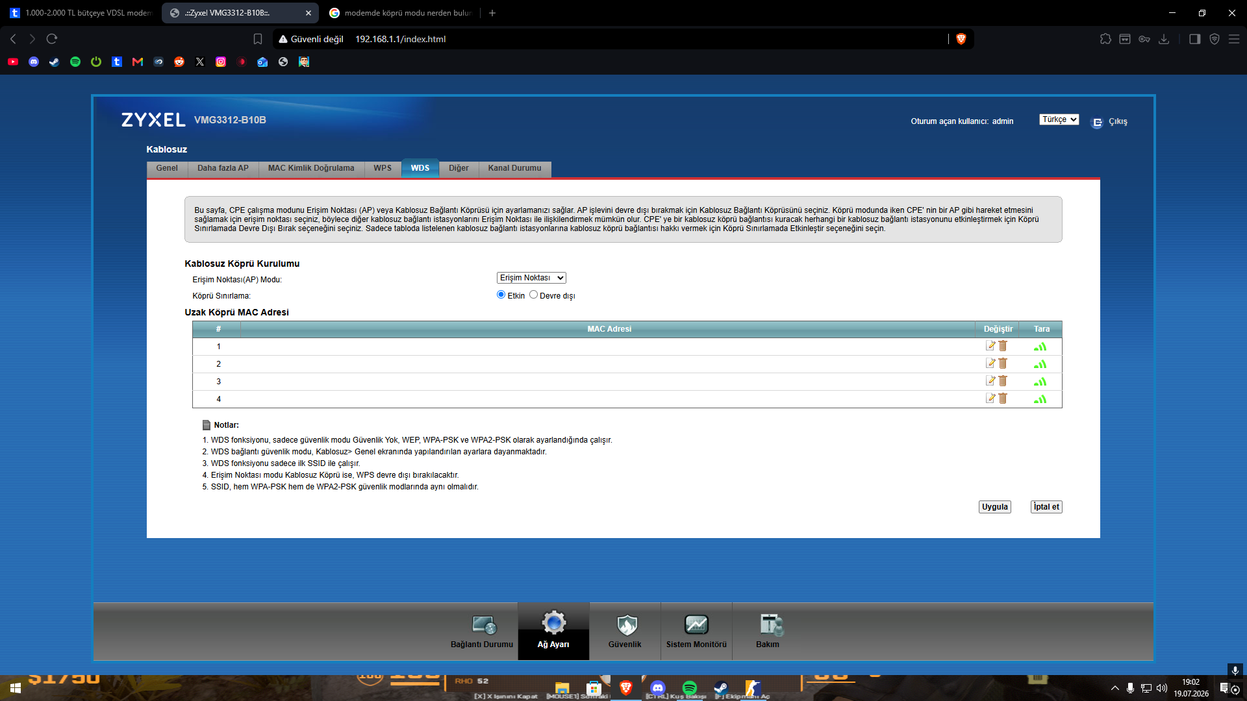This screenshot has height=701, width=1247.
Task: Open the Türkçe language dropdown
Action: pos(1059,119)
